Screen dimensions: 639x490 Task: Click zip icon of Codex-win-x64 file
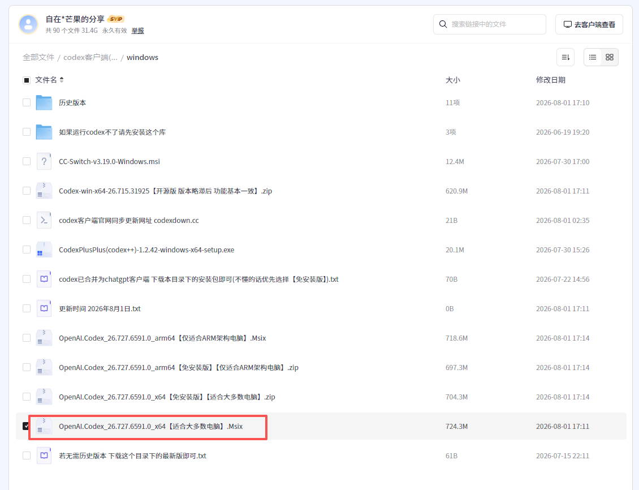[x=44, y=191]
